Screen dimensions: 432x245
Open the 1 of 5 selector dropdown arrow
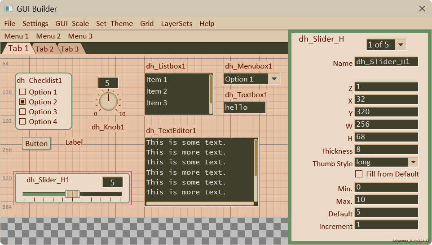[401, 44]
